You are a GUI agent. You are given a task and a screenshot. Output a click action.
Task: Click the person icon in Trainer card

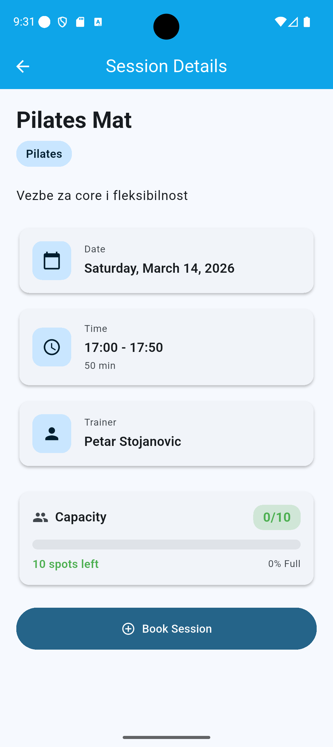52,434
